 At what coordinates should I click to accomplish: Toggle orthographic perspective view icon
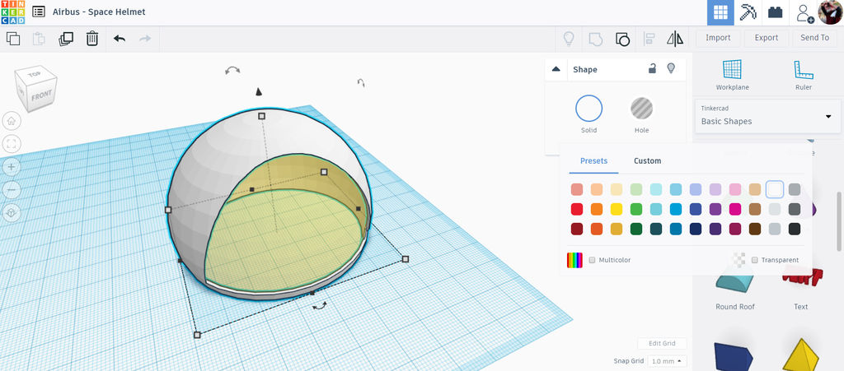[12, 212]
